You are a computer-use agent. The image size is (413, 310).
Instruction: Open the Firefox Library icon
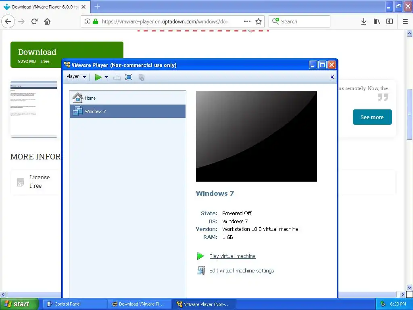click(377, 22)
